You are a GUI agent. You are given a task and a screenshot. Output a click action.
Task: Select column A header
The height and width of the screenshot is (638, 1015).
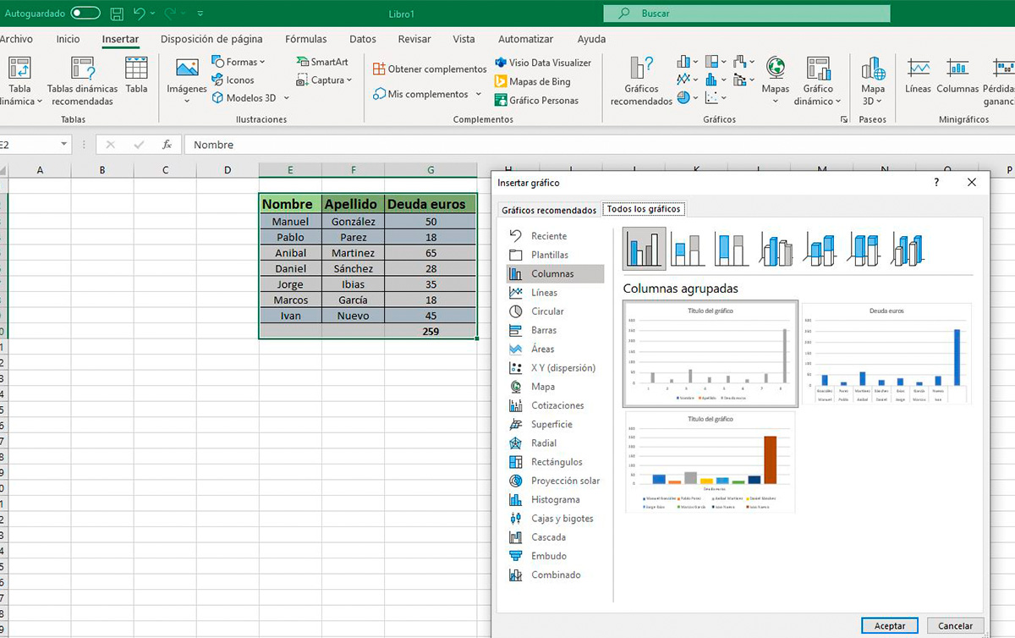point(40,170)
